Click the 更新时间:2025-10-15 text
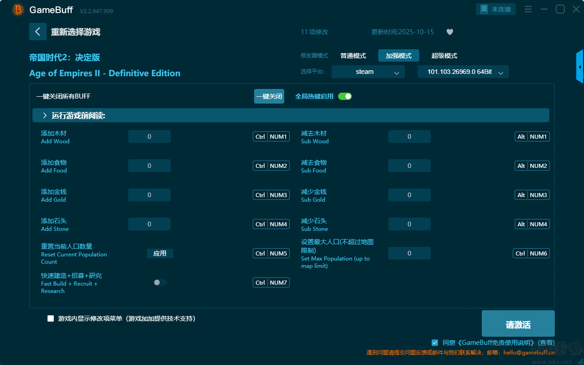584x365 pixels. (402, 32)
